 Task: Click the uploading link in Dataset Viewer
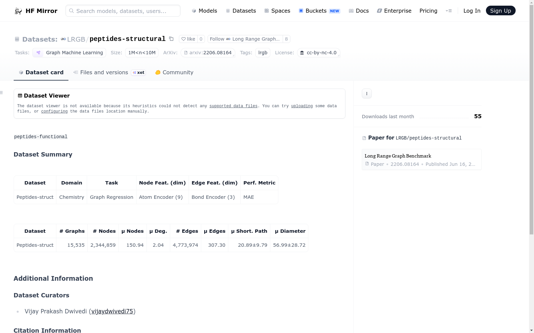(x=302, y=106)
